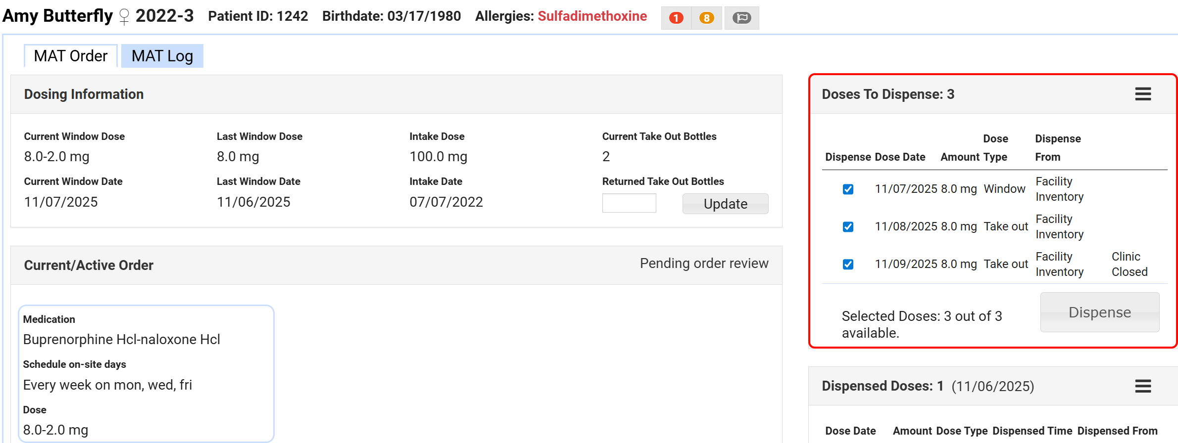Open the gray flag message icon
Viewport: 1178px width, 443px height.
point(741,18)
